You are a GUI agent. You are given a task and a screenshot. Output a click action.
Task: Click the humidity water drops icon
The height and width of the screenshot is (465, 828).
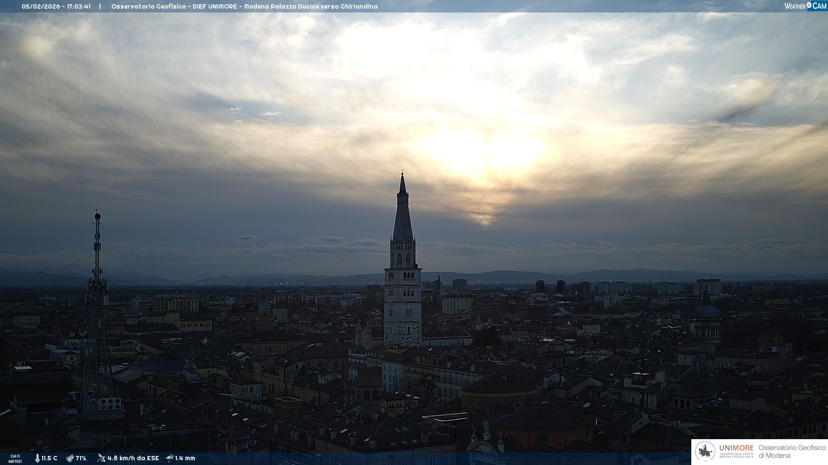coord(70,458)
